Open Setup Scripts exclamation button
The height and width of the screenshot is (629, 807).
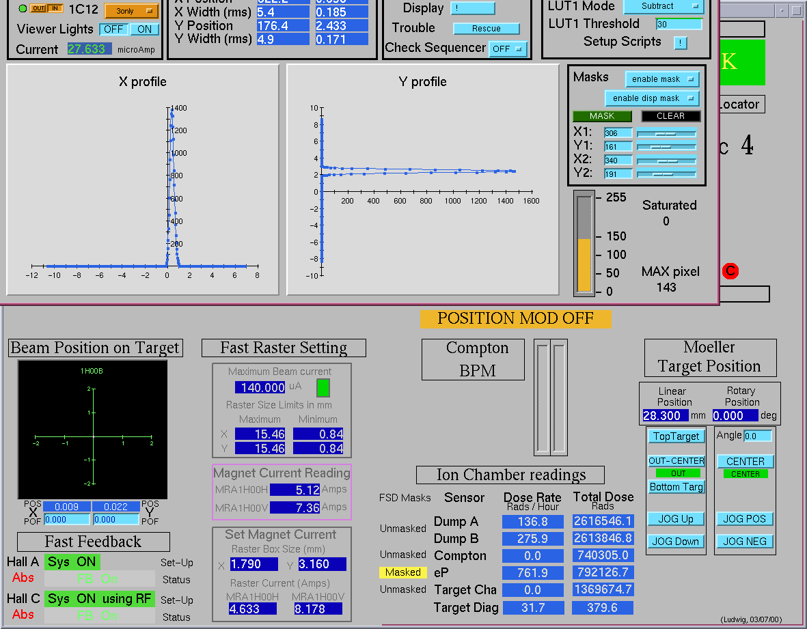pyautogui.click(x=680, y=43)
